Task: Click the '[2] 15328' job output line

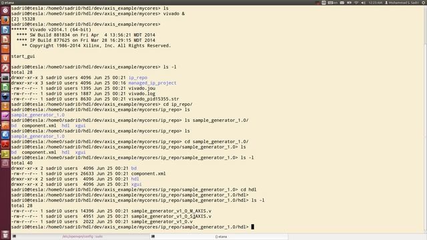Action: pos(23,19)
